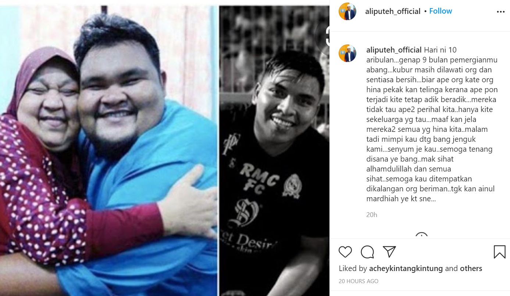Screen dimensions: 510x296
Task: Click the colour photo of mother and son hugging
Action: coord(109,151)
